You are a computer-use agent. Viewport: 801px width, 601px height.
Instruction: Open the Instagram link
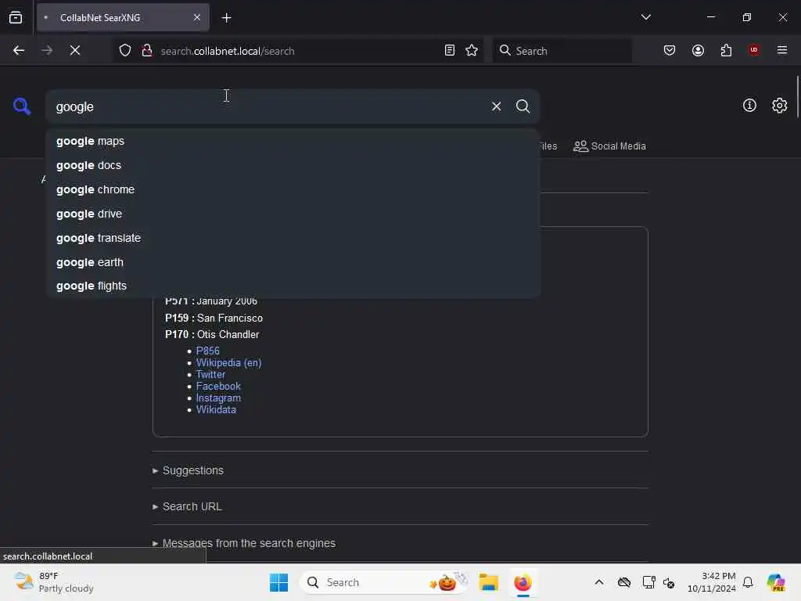pos(218,398)
